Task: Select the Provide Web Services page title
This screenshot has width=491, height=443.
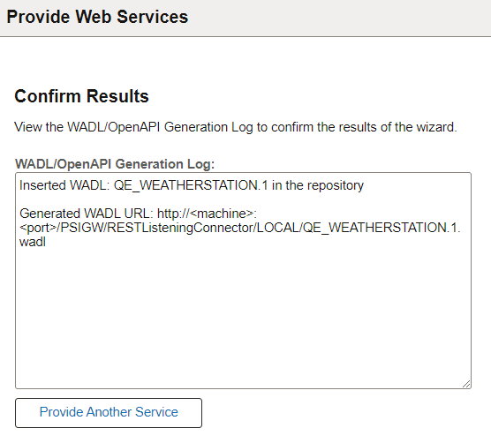Action: click(97, 17)
